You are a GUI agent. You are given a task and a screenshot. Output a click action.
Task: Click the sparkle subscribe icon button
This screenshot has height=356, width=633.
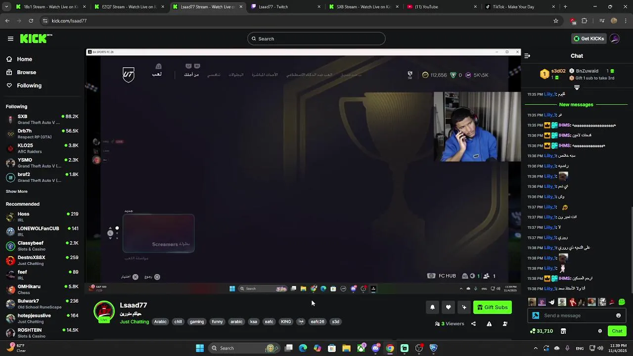464,307
